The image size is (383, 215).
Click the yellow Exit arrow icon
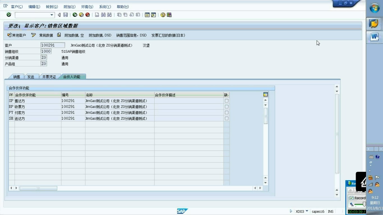click(x=81, y=15)
